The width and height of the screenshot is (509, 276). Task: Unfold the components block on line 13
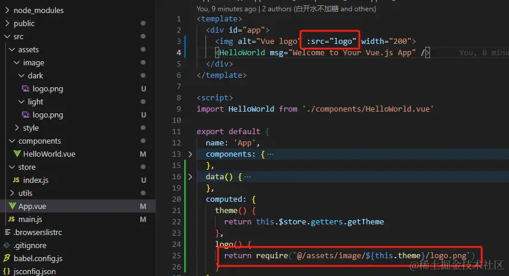click(190, 154)
